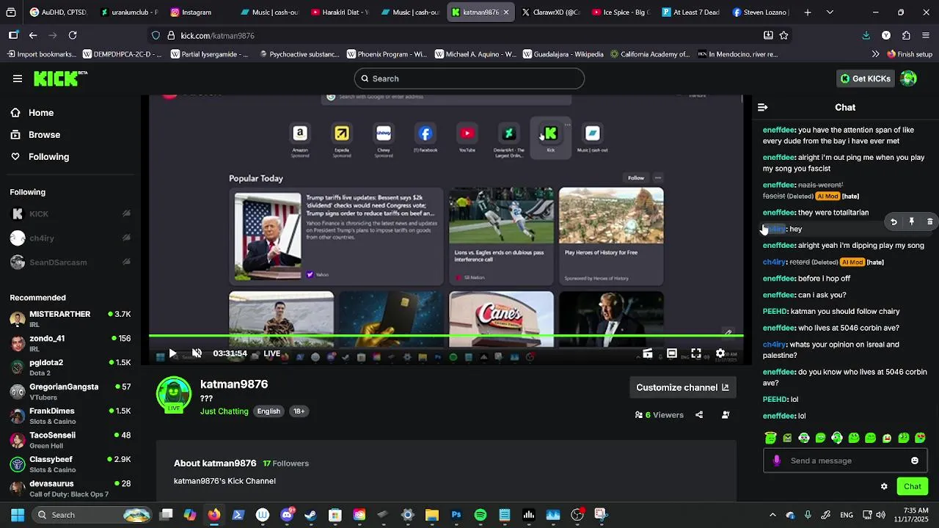Viewport: 939px width, 528px height.
Task: Show hidden system tray icons
Action: (x=772, y=515)
